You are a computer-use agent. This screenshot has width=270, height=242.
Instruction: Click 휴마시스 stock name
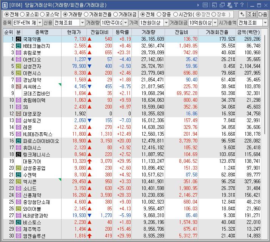point(32,148)
